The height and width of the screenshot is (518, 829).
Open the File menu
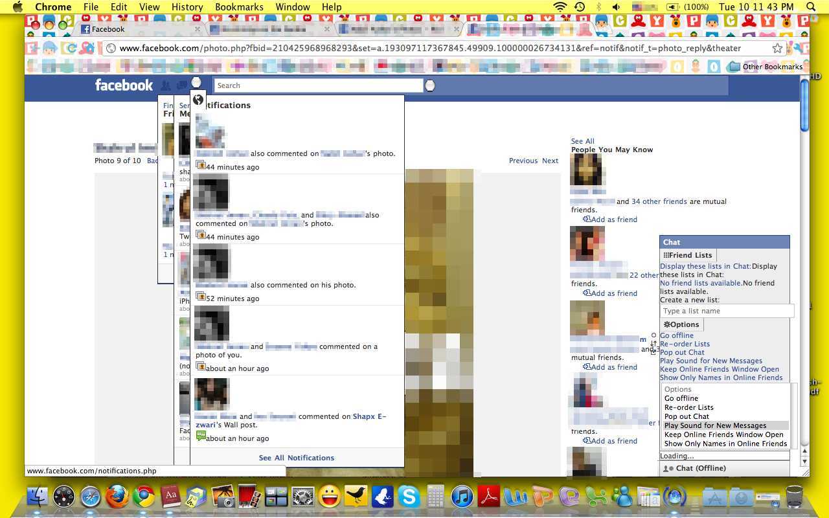(x=91, y=6)
